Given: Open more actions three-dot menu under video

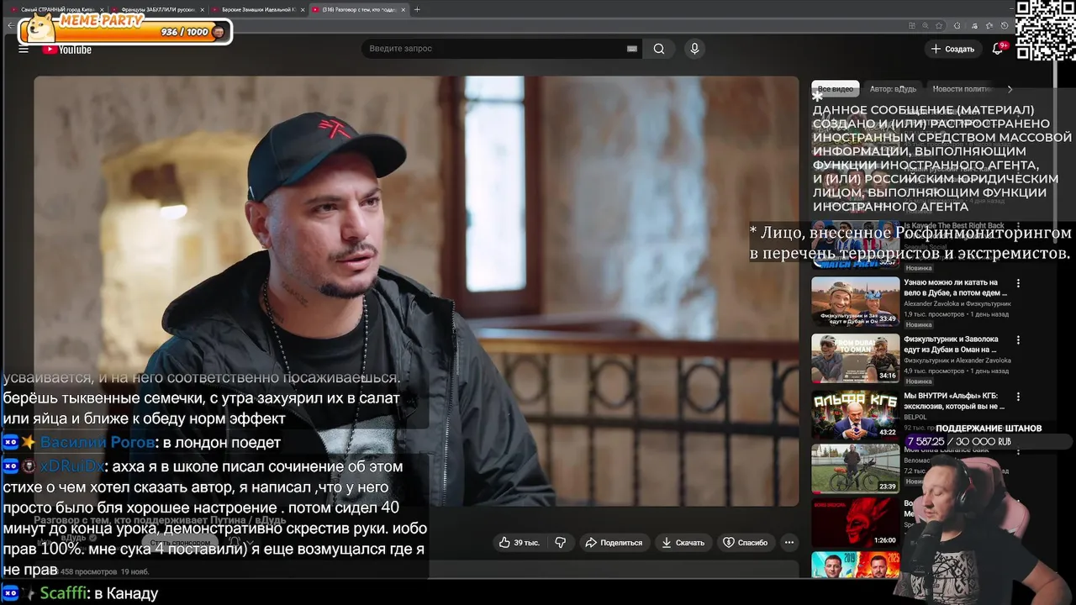Looking at the screenshot, I should point(789,543).
